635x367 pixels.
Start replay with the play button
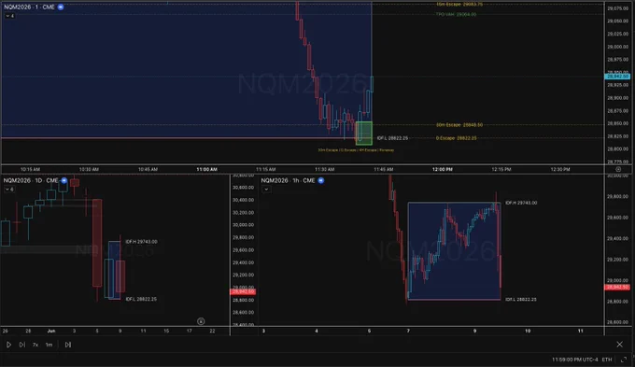(8, 345)
